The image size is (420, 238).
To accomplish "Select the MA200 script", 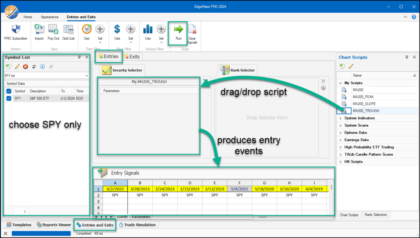I will pos(358,90).
